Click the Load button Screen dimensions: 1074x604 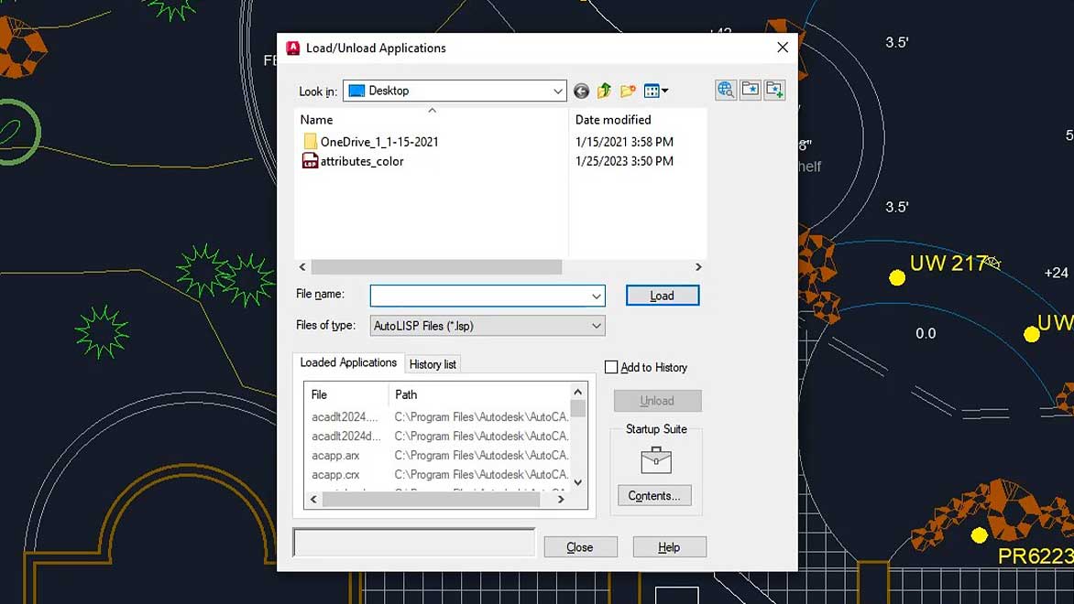pos(662,295)
